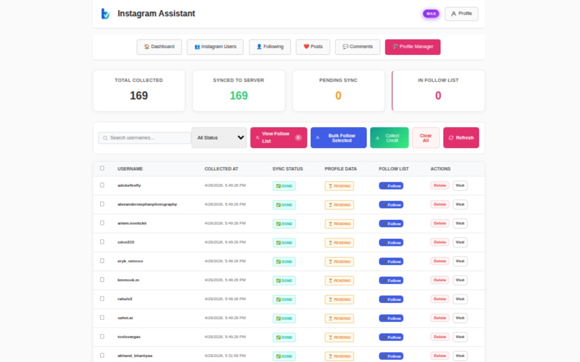Click View Follow List button

coord(279,138)
